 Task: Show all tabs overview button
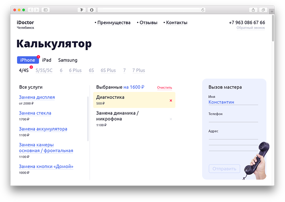pyautogui.click(x=263, y=10)
